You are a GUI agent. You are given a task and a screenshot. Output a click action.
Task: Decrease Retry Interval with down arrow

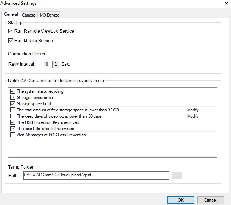(56, 66)
